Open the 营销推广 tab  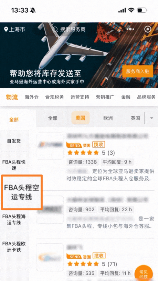point(105,97)
